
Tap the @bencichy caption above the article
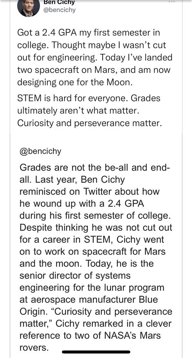pyautogui.click(x=41, y=152)
